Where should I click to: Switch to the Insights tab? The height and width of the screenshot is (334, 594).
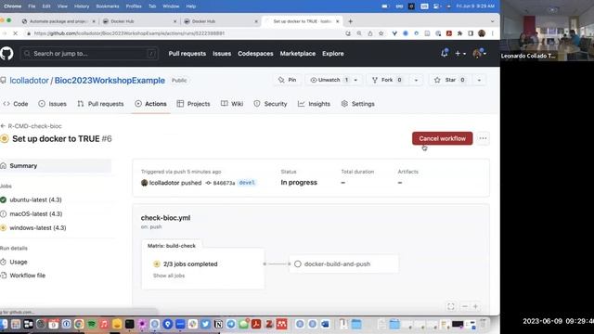[x=314, y=104]
